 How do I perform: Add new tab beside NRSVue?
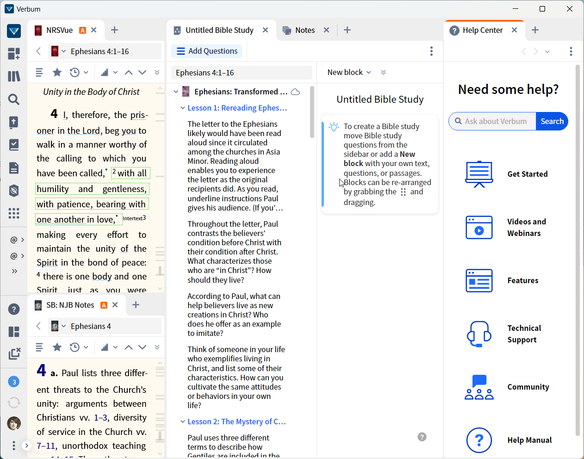[x=115, y=30]
